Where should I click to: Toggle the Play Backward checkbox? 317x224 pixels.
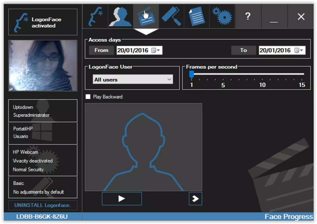(x=88, y=97)
